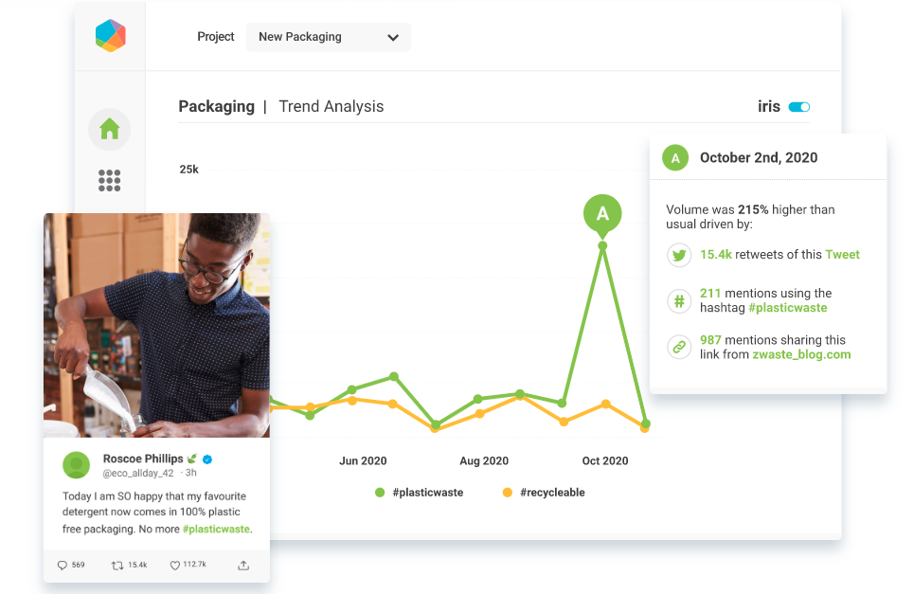
Task: Select the Trend Analysis tab
Action: [331, 106]
